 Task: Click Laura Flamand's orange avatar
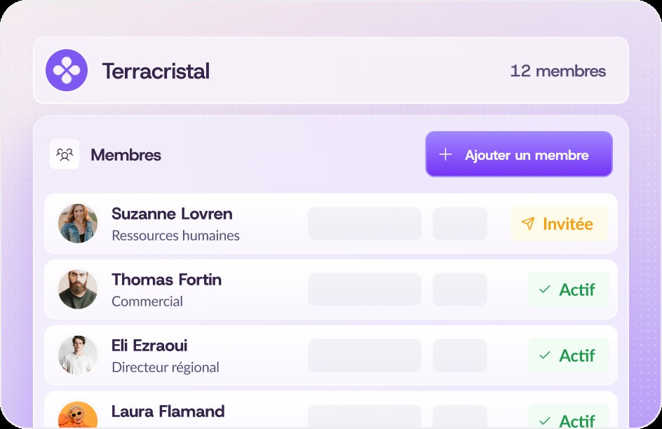tap(78, 416)
